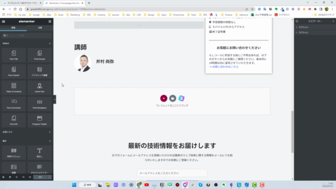Viewport: 336px width, 189px height.
Task: Select the Post Info widget
Action: 14,120
